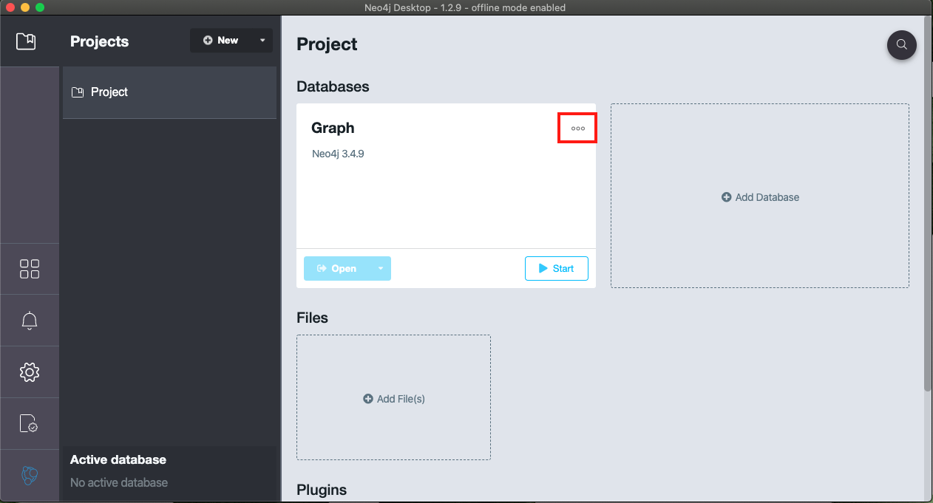Viewport: 933px width, 503px height.
Task: Click Add File(s)
Action: [x=394, y=399]
